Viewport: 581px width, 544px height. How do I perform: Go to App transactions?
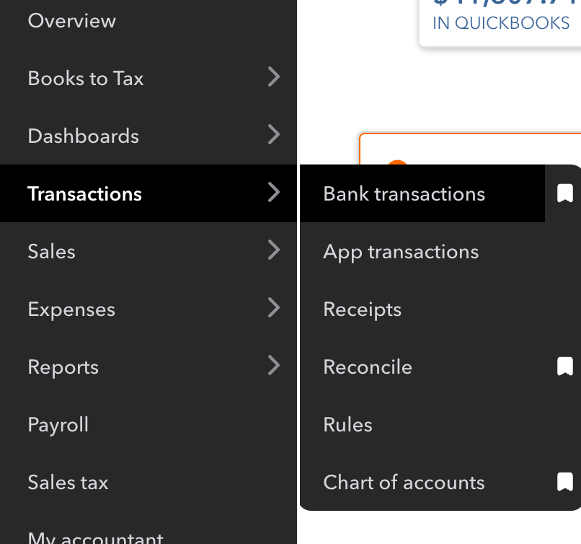400,251
